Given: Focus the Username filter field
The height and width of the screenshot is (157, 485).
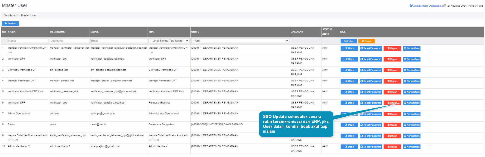Looking at the screenshot, I should tap(69, 41).
